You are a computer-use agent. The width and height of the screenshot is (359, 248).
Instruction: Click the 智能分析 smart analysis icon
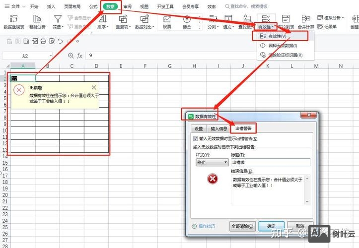point(37,19)
